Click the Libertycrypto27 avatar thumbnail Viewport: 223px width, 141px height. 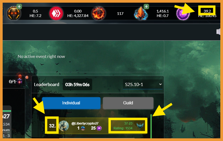(64, 126)
